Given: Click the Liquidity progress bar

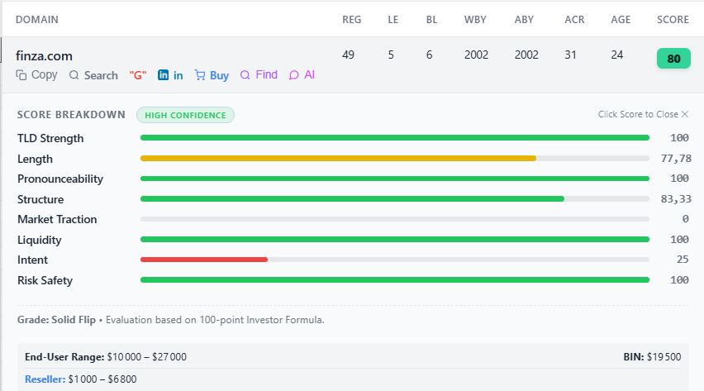Looking at the screenshot, I should [395, 240].
